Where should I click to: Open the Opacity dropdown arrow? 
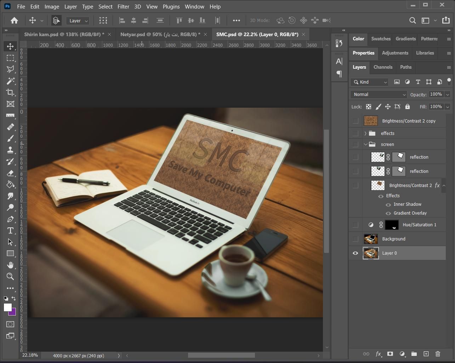pyautogui.click(x=448, y=95)
